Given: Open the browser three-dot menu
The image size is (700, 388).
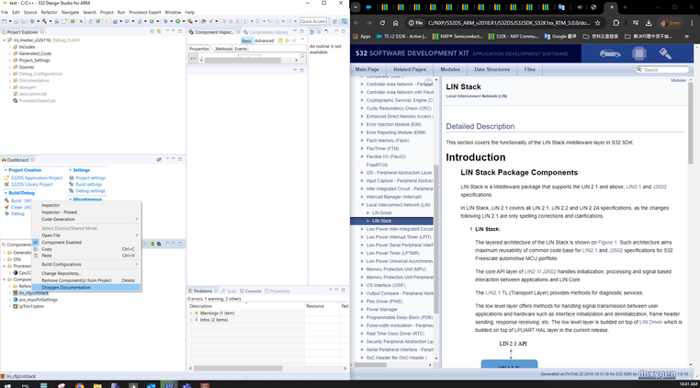Looking at the screenshot, I should [x=692, y=23].
